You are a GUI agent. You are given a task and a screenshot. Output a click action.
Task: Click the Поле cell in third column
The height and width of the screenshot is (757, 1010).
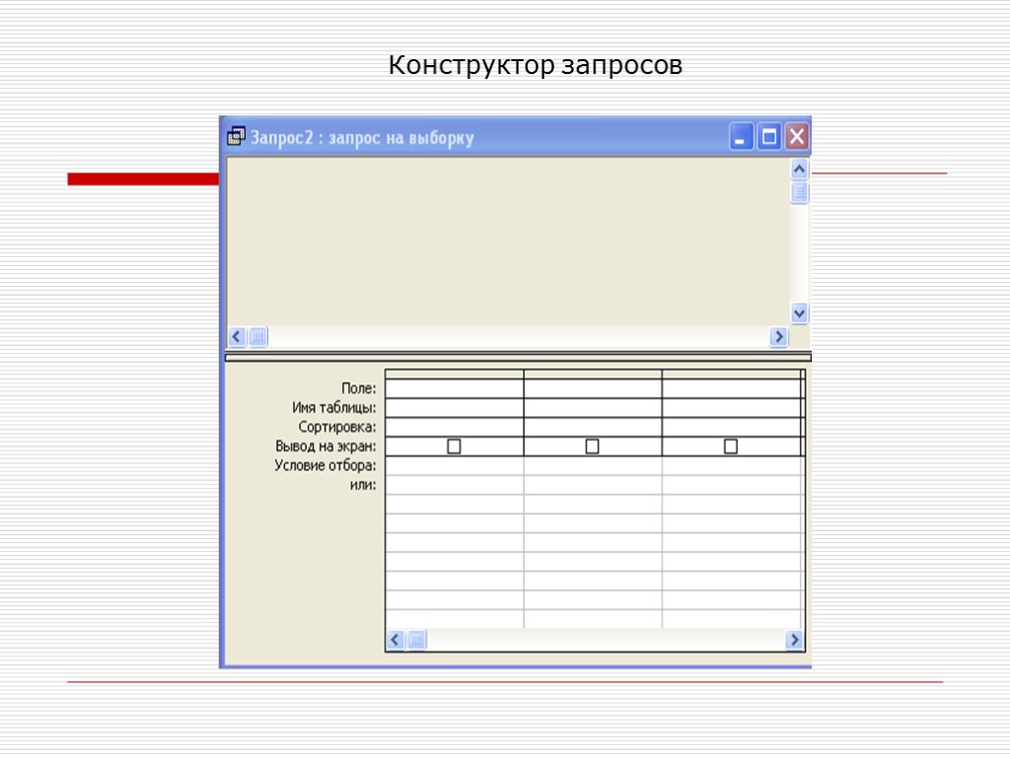(732, 388)
